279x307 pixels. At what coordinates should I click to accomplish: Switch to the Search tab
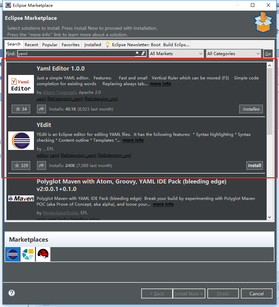(x=14, y=44)
